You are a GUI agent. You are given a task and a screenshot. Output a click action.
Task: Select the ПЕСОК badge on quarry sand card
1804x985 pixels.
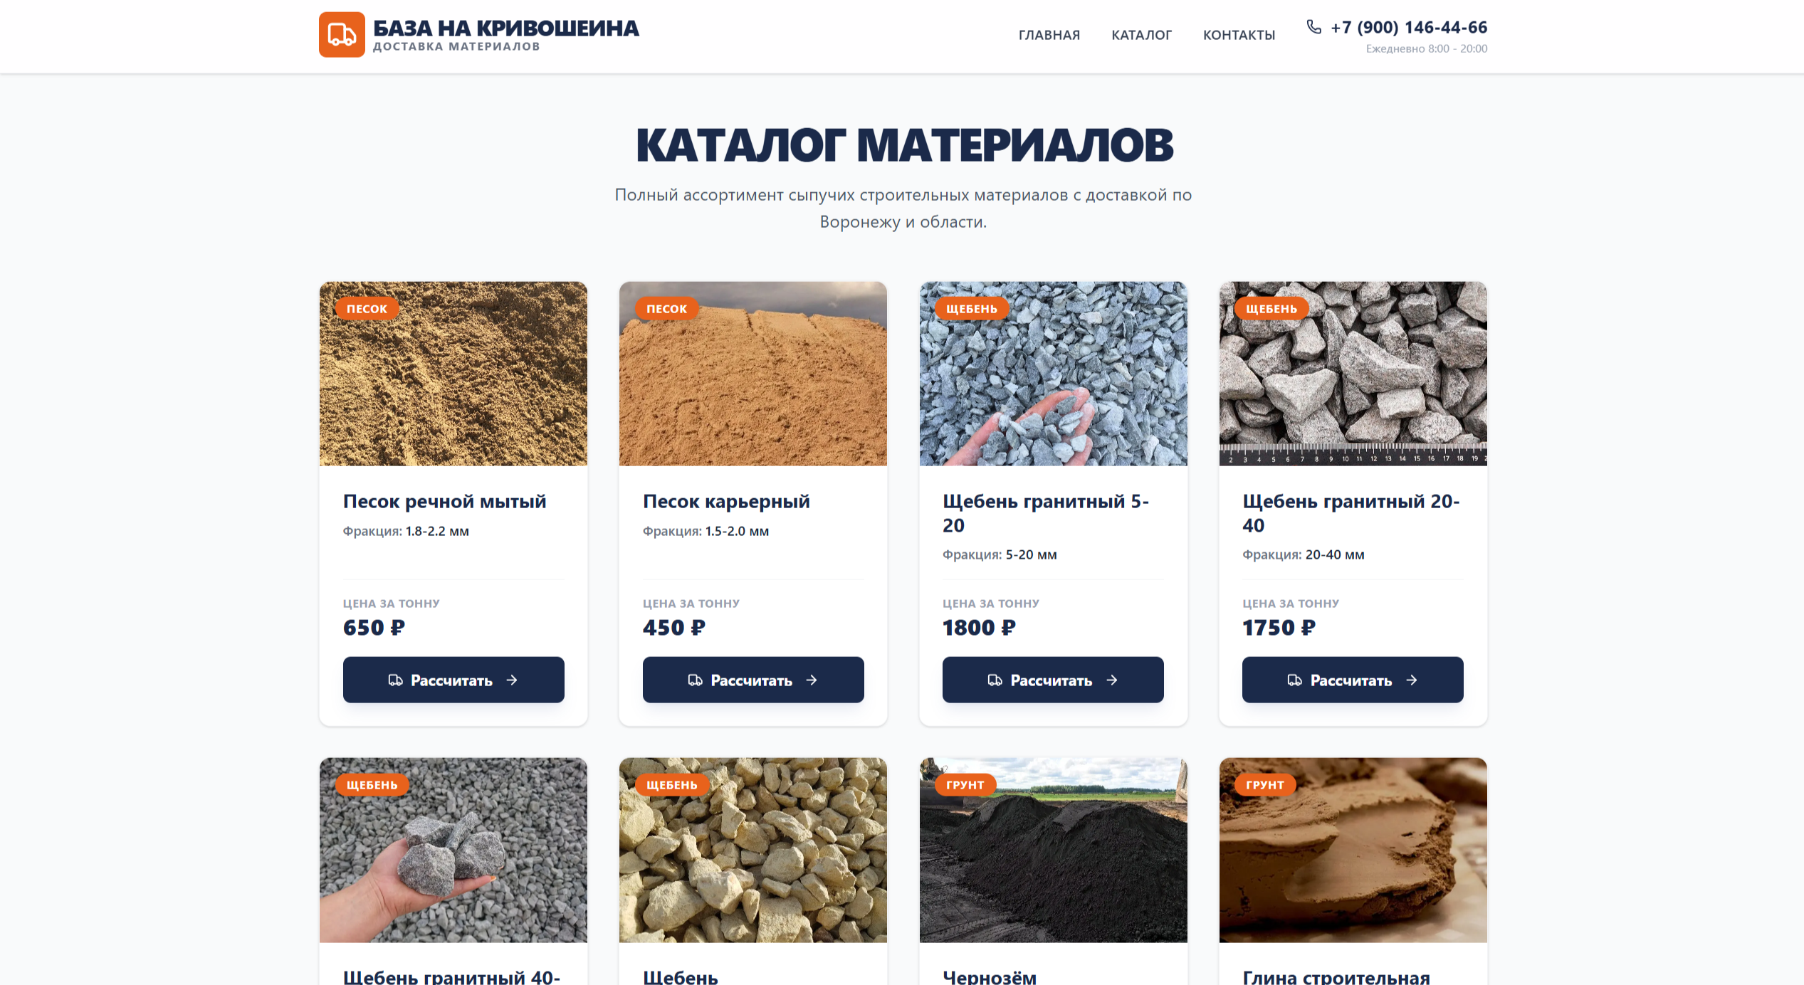click(666, 309)
